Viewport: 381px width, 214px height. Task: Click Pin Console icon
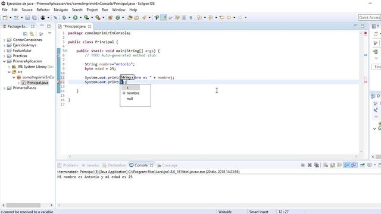[363, 165]
